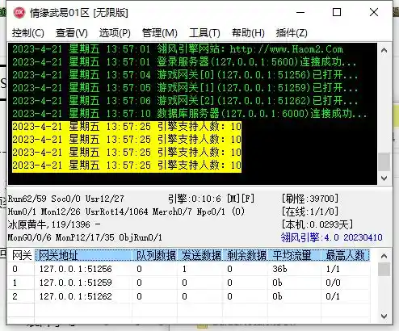Click the red app icon in title bar
The height and width of the screenshot is (331, 399).
(x=19, y=12)
